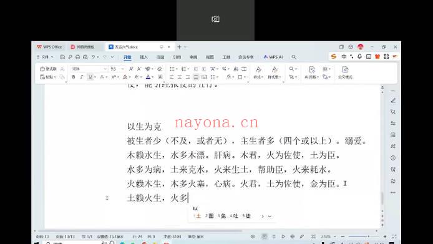Click the decrease indent icon

(x=196, y=69)
